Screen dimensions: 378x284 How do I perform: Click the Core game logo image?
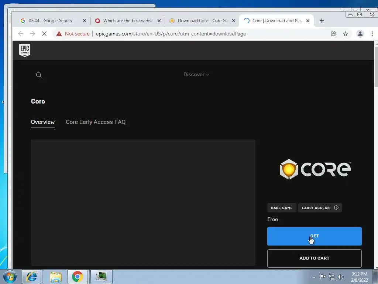tap(315, 169)
